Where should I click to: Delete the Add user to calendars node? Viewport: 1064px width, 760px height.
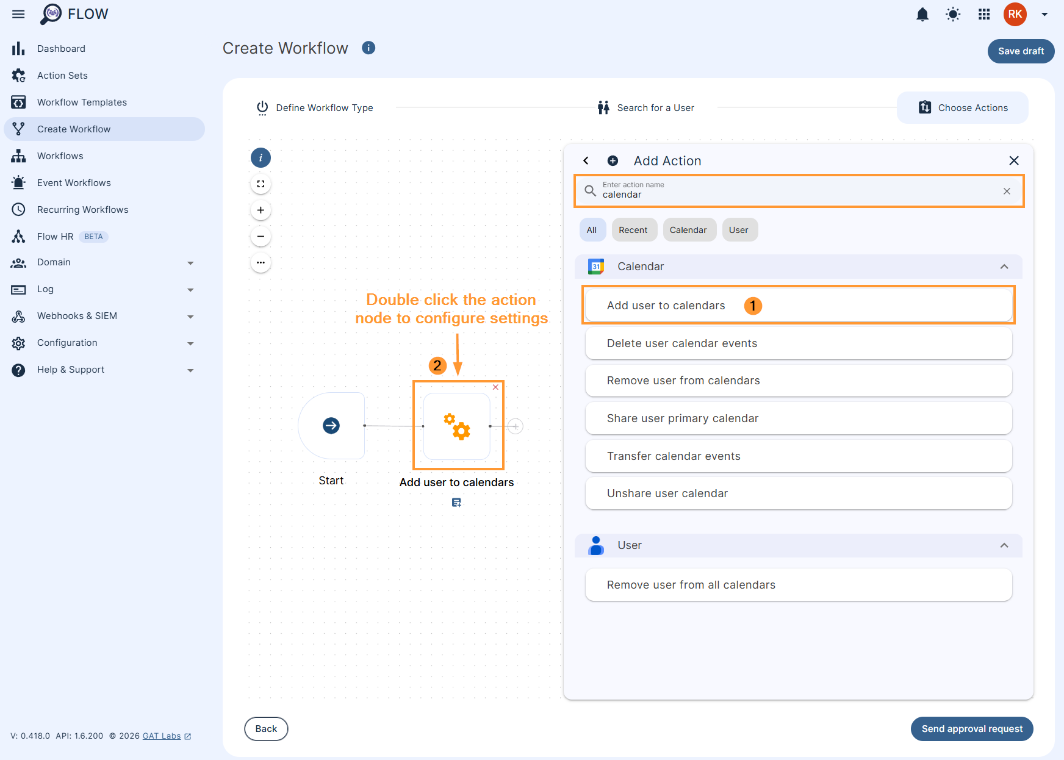tap(495, 387)
